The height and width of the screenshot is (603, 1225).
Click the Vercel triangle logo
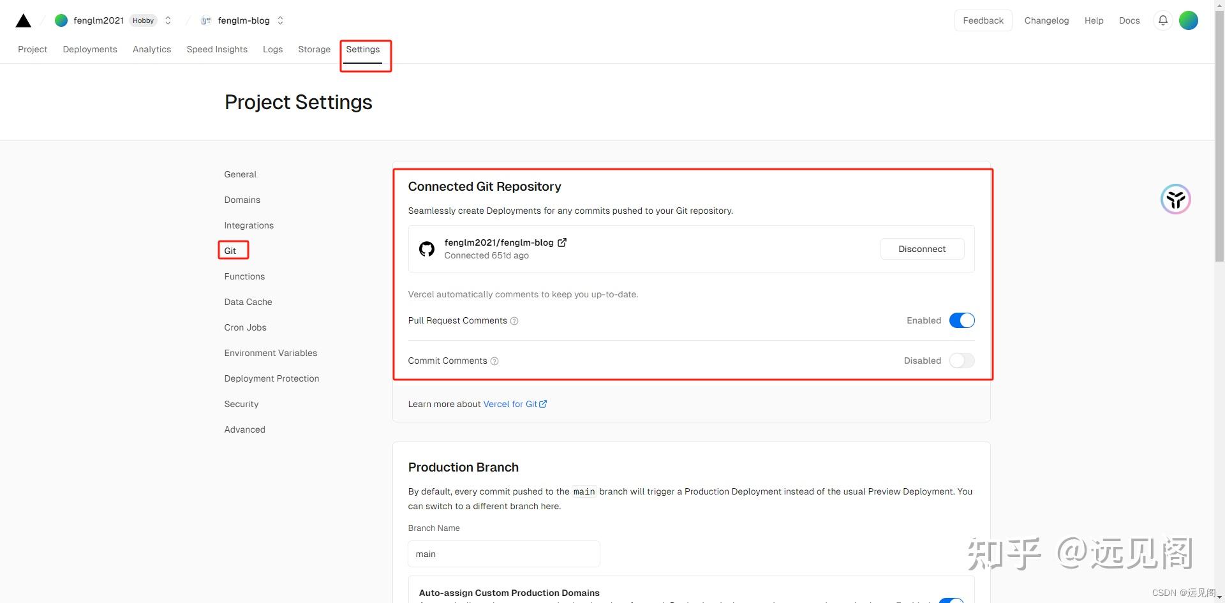(x=24, y=21)
